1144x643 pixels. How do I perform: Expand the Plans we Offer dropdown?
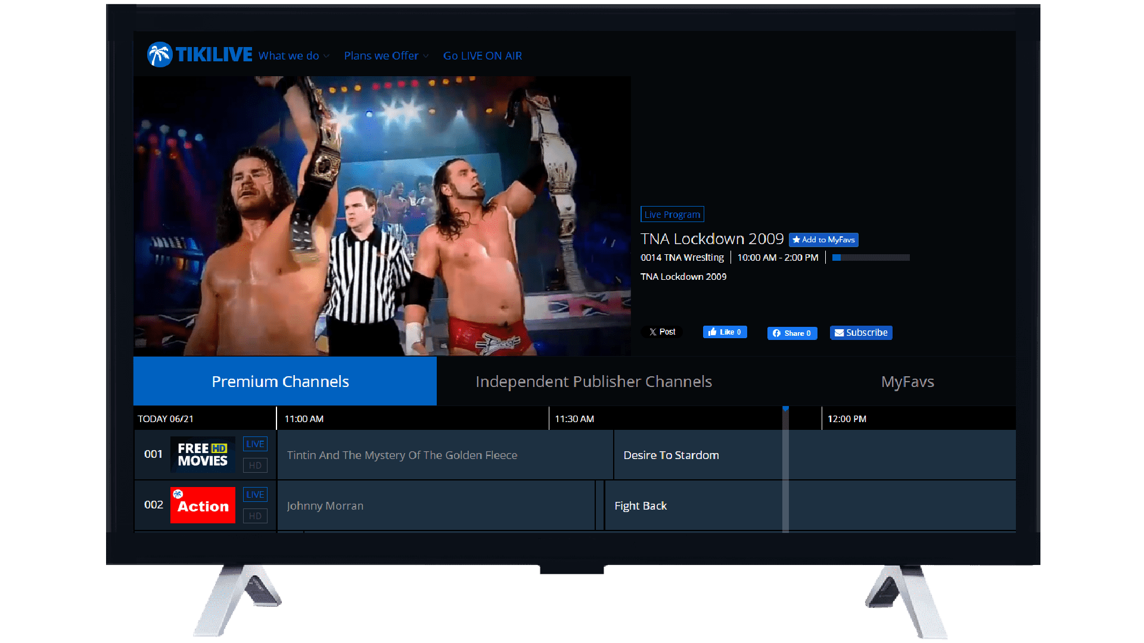pos(381,55)
